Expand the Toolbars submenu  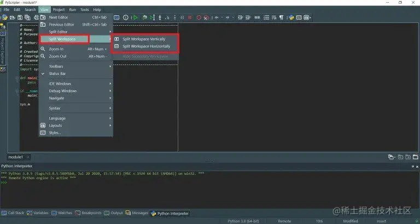click(x=76, y=66)
